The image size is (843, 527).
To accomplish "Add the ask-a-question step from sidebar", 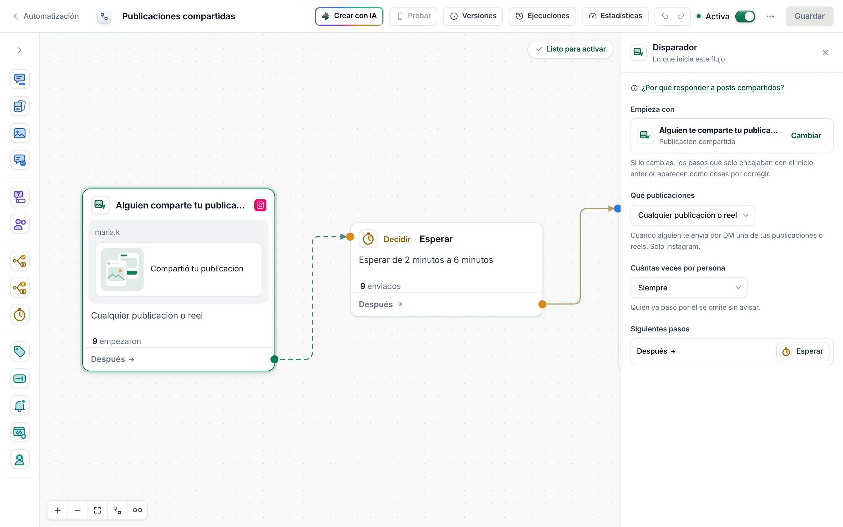I will coord(20,197).
